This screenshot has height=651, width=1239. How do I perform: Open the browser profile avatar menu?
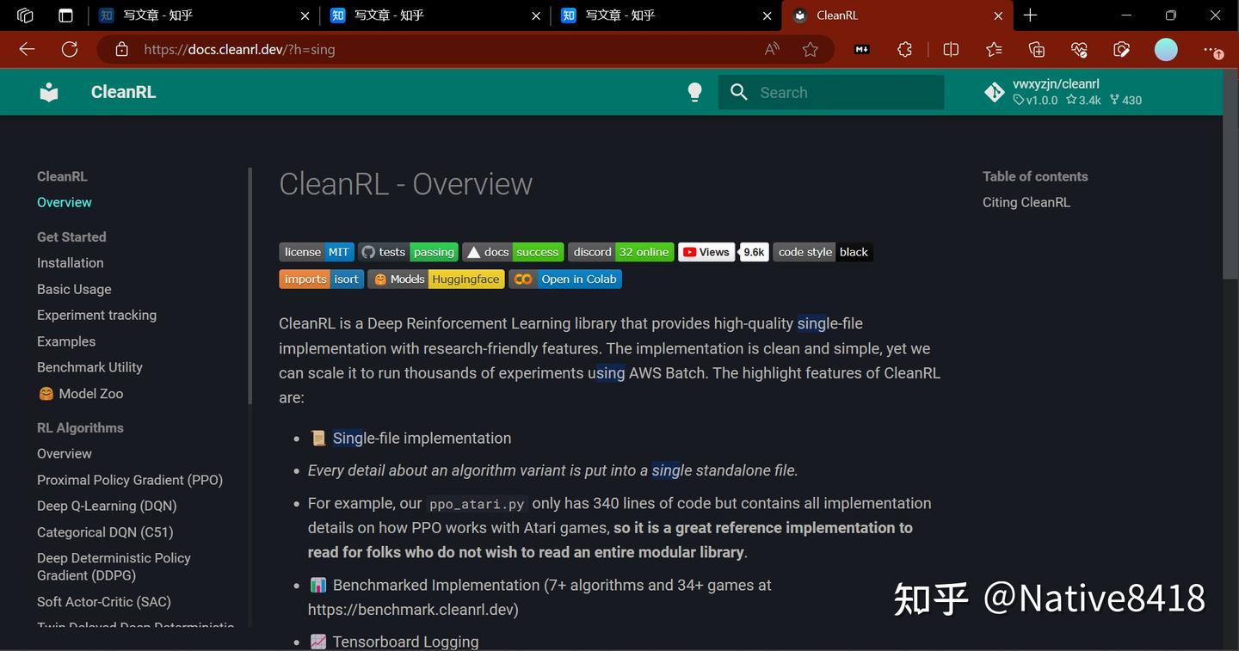coord(1166,49)
